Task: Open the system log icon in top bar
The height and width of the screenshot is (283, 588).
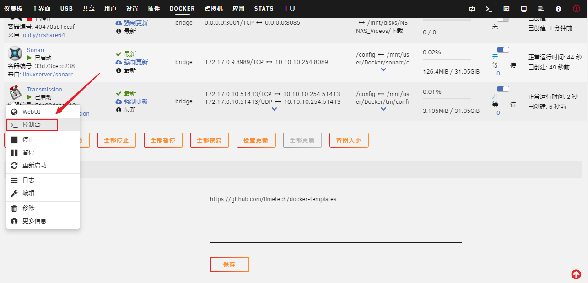Action: pos(541,9)
